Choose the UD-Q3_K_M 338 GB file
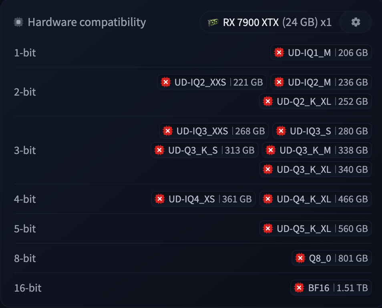Screen dimensions: 382x308 [x=317, y=150]
